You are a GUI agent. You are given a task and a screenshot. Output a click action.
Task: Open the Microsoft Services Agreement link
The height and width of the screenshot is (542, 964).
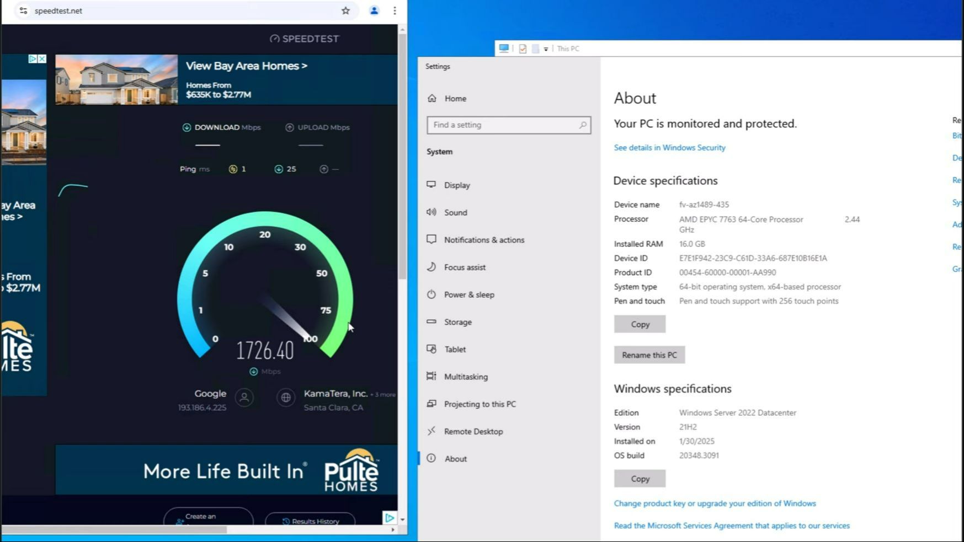[732, 526]
